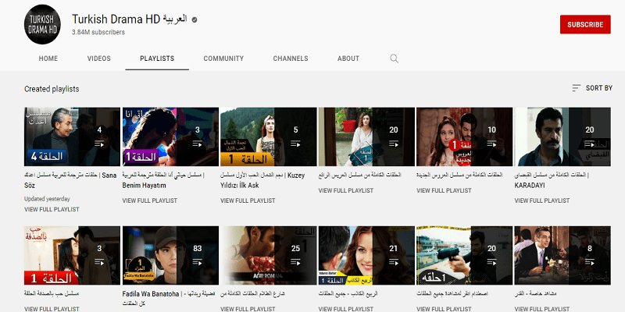Switch to the Videos tab
The height and width of the screenshot is (312, 625).
(99, 58)
